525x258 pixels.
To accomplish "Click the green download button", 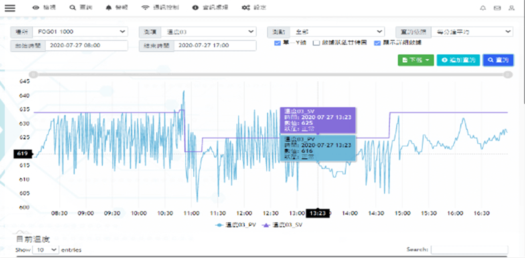I will point(416,60).
